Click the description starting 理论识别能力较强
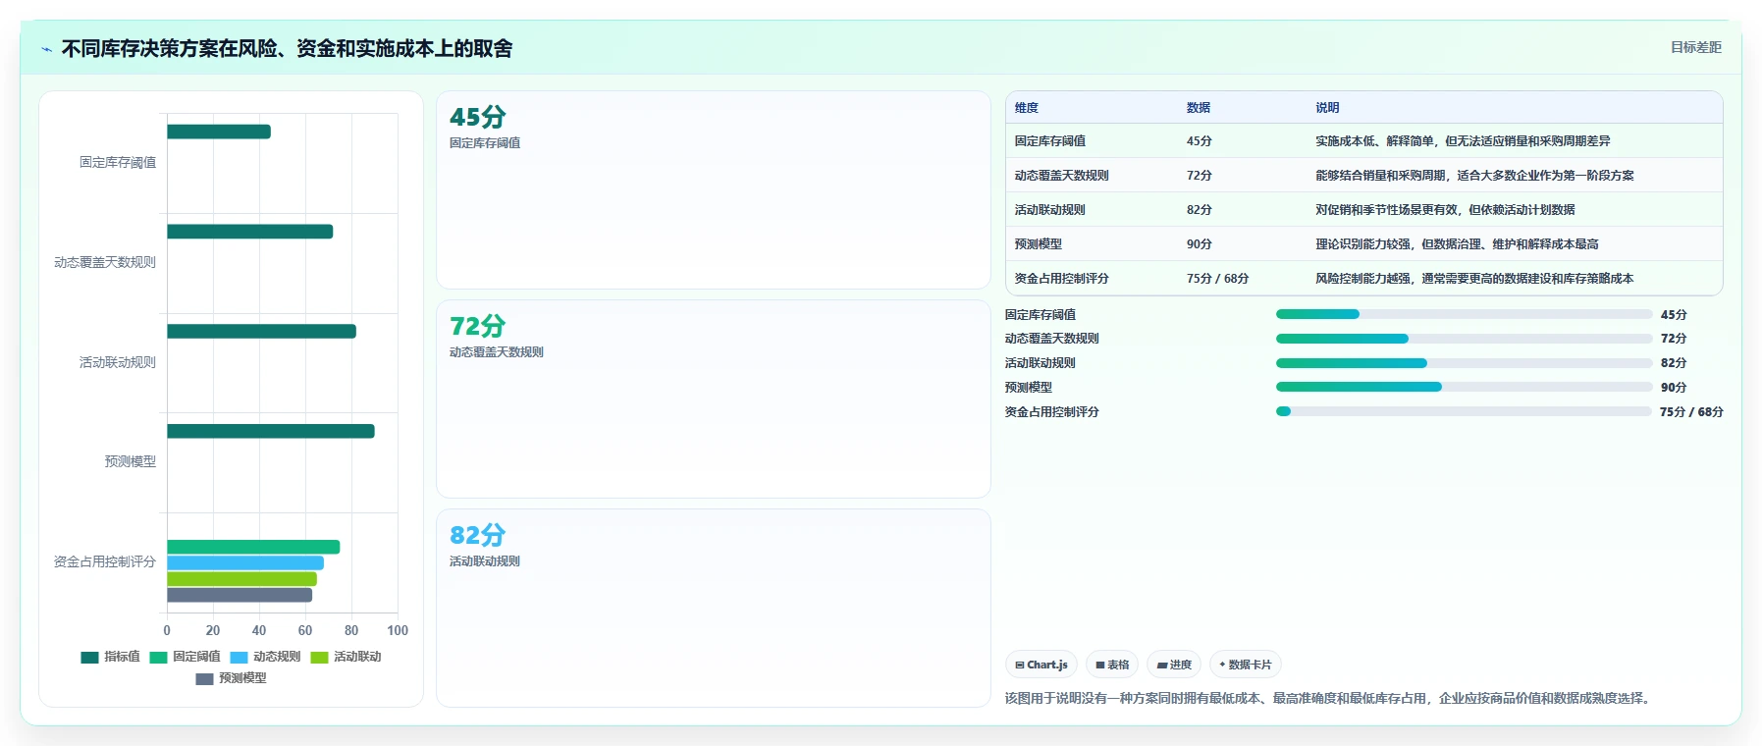 coord(1457,244)
